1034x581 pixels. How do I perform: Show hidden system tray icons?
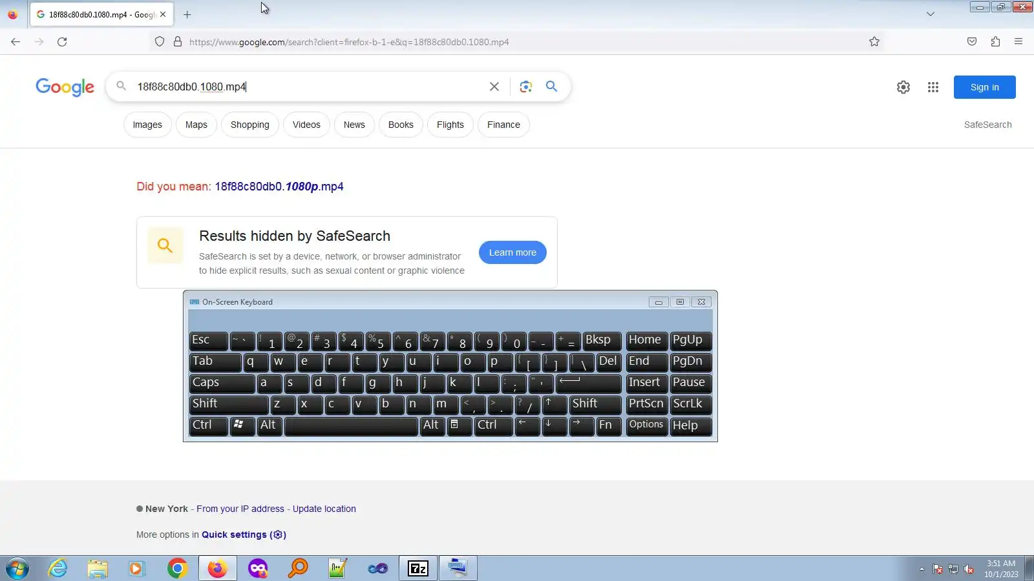(922, 569)
